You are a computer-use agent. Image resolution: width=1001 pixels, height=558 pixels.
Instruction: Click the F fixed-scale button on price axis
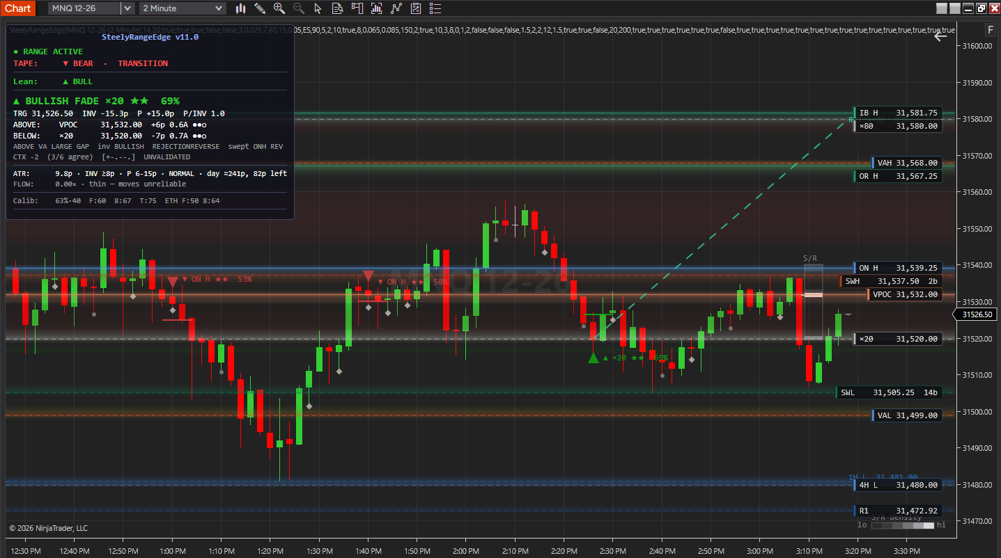[x=991, y=30]
